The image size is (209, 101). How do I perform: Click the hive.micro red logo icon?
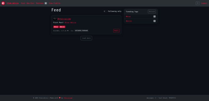pyautogui.click(x=3, y=3)
